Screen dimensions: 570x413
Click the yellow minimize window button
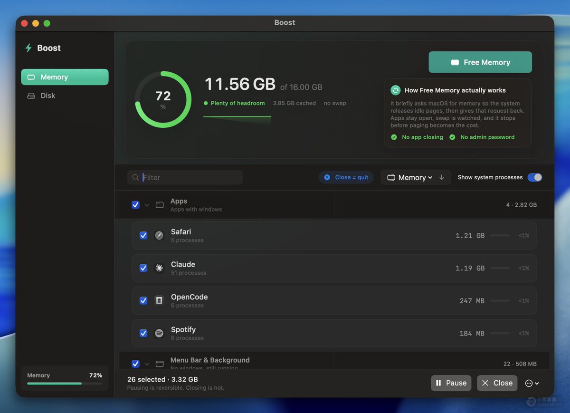click(x=36, y=23)
